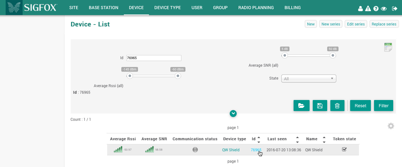Delete filter using trash can icon

pyautogui.click(x=337, y=106)
